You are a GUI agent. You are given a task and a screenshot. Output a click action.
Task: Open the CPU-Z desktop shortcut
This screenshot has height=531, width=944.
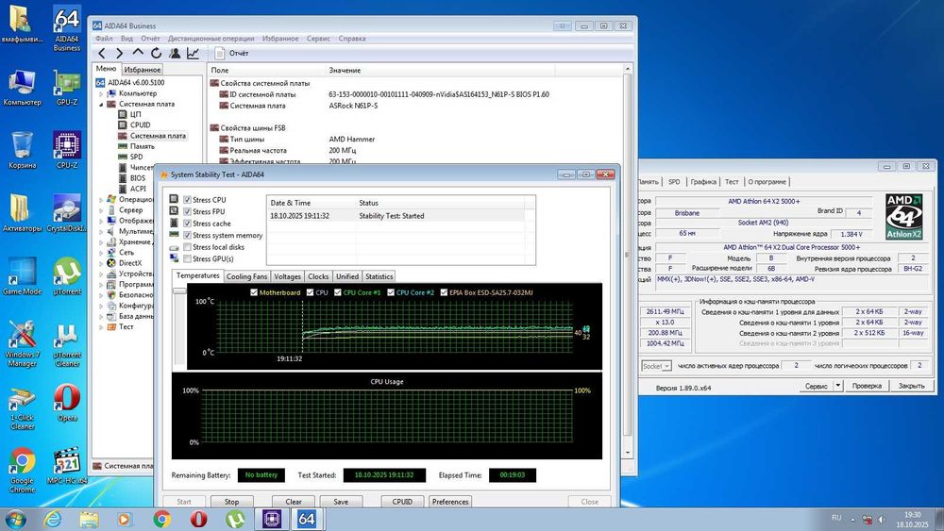[67, 150]
